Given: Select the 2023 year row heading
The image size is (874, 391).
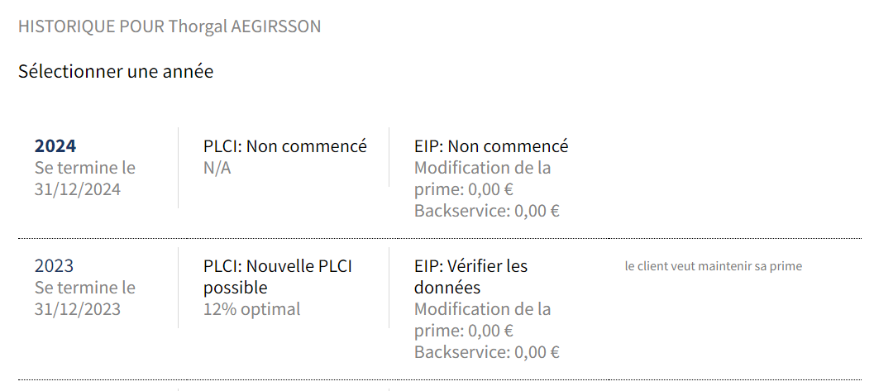Looking at the screenshot, I should [x=54, y=266].
